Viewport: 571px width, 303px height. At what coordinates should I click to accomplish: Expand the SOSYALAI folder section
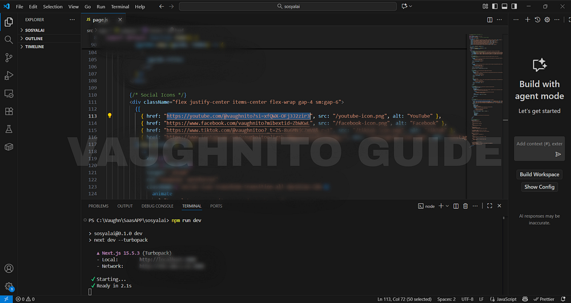pos(49,30)
